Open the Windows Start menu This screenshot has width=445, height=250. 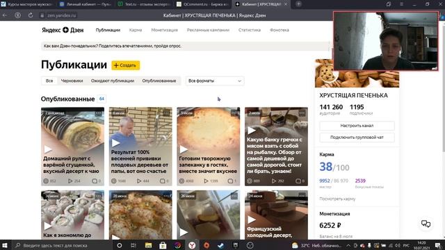click(x=5, y=245)
